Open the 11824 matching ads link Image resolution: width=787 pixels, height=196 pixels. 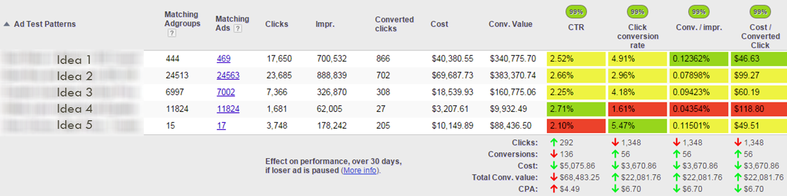pos(228,109)
